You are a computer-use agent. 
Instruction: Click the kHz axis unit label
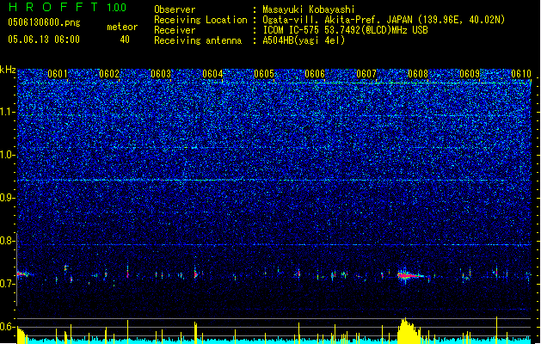8,70
